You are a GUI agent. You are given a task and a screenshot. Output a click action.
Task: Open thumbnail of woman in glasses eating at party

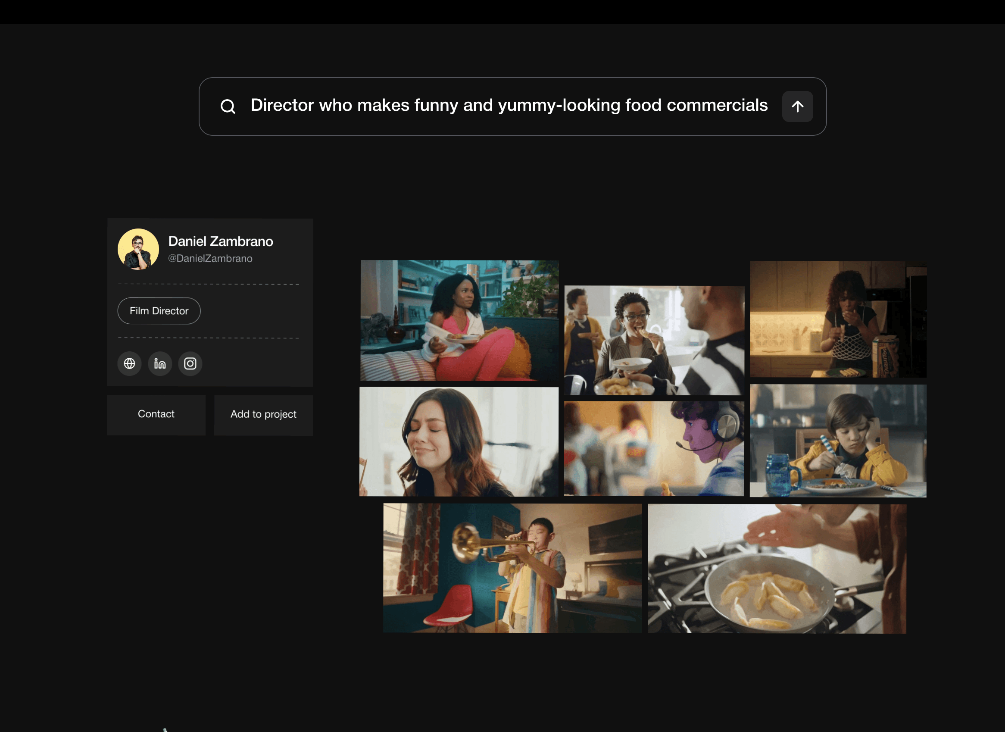(x=654, y=340)
